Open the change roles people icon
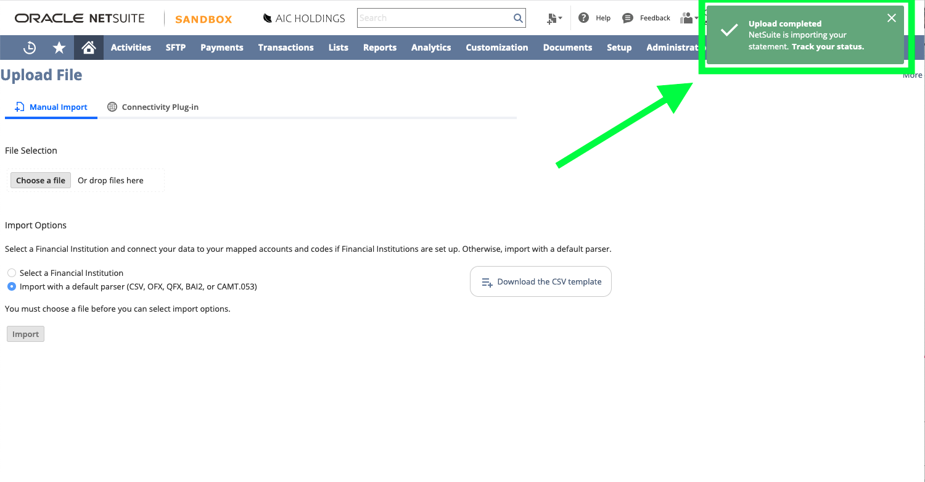Viewport: 925px width, 482px height. coord(688,18)
